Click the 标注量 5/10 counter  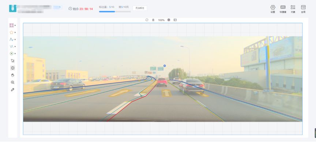point(106,7)
